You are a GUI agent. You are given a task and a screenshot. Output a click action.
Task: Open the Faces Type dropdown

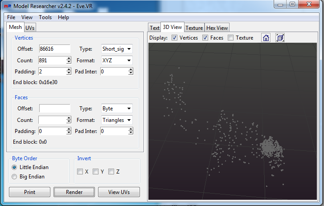[117, 109]
